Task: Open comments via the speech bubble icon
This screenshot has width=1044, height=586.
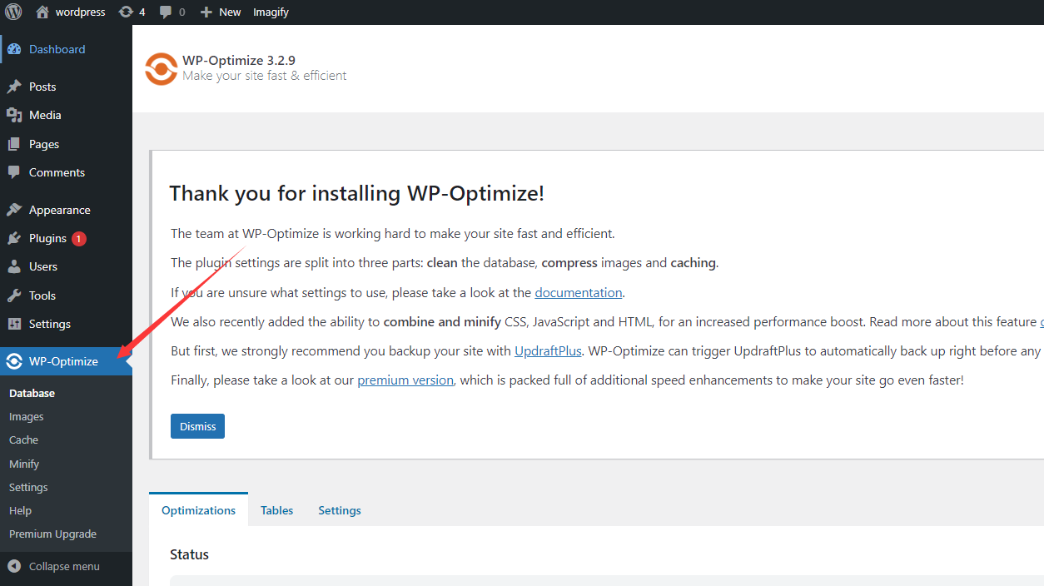Action: tap(164, 12)
